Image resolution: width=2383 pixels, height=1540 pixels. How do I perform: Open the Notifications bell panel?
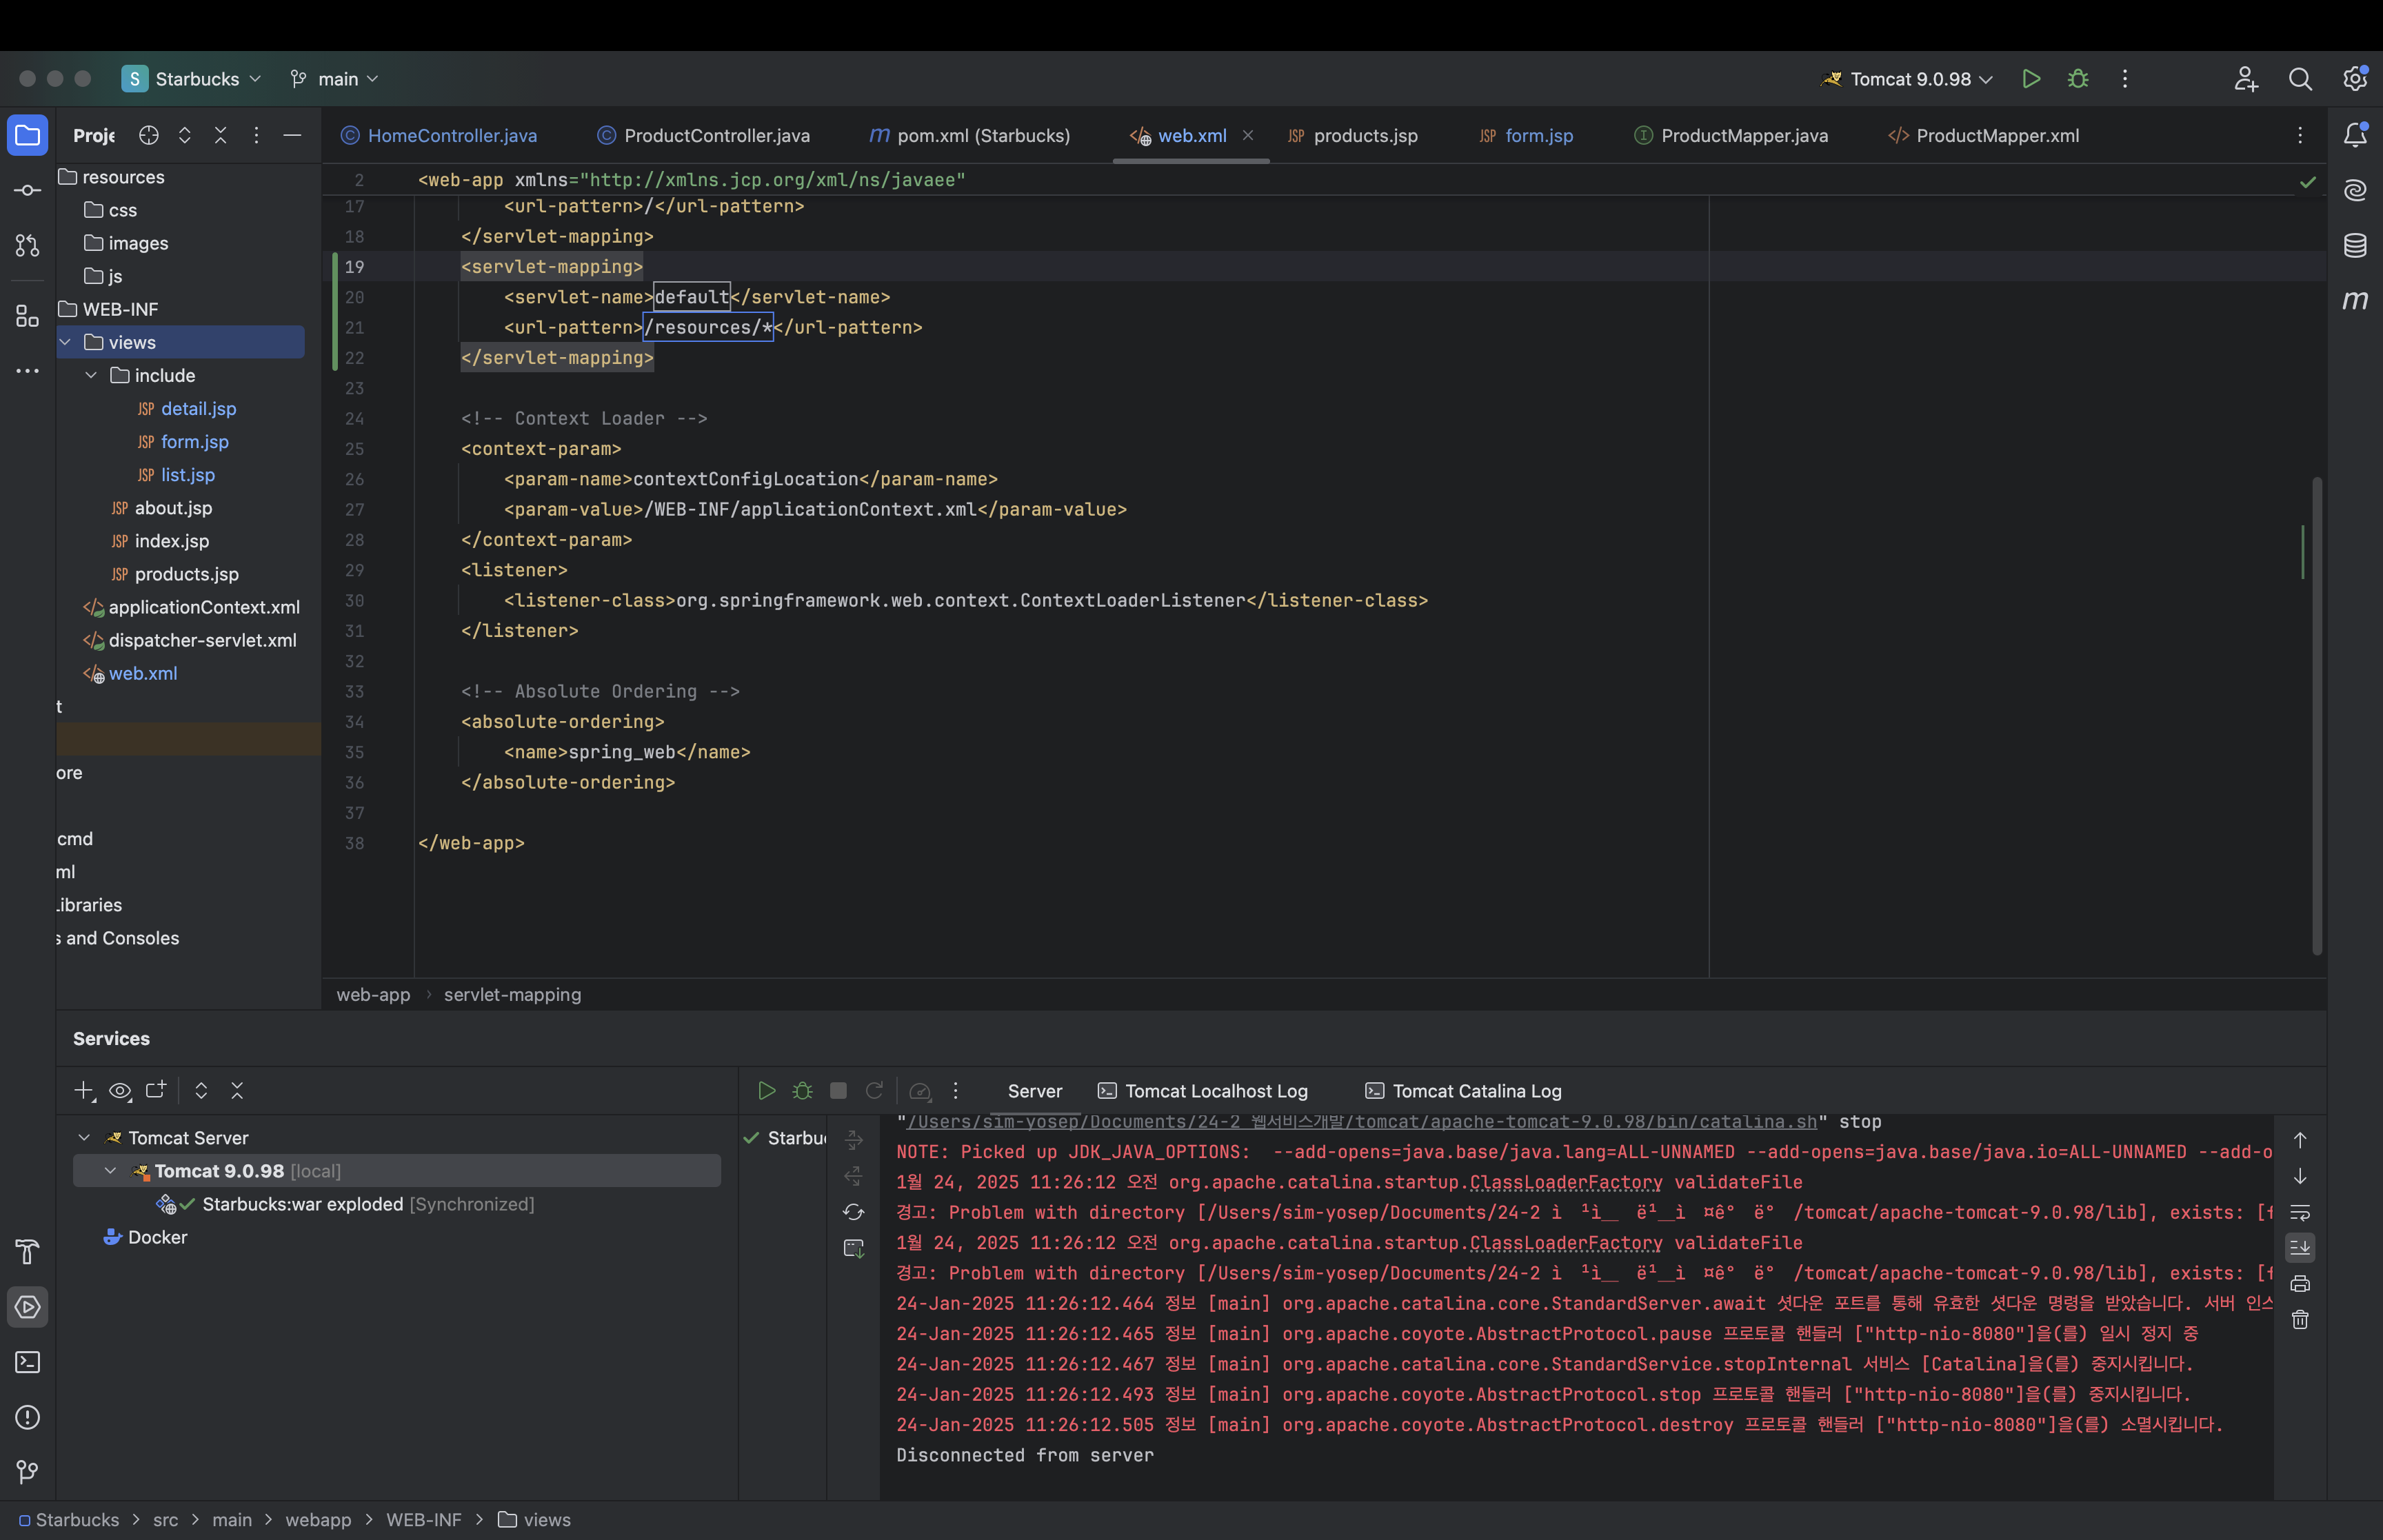[x=2355, y=135]
